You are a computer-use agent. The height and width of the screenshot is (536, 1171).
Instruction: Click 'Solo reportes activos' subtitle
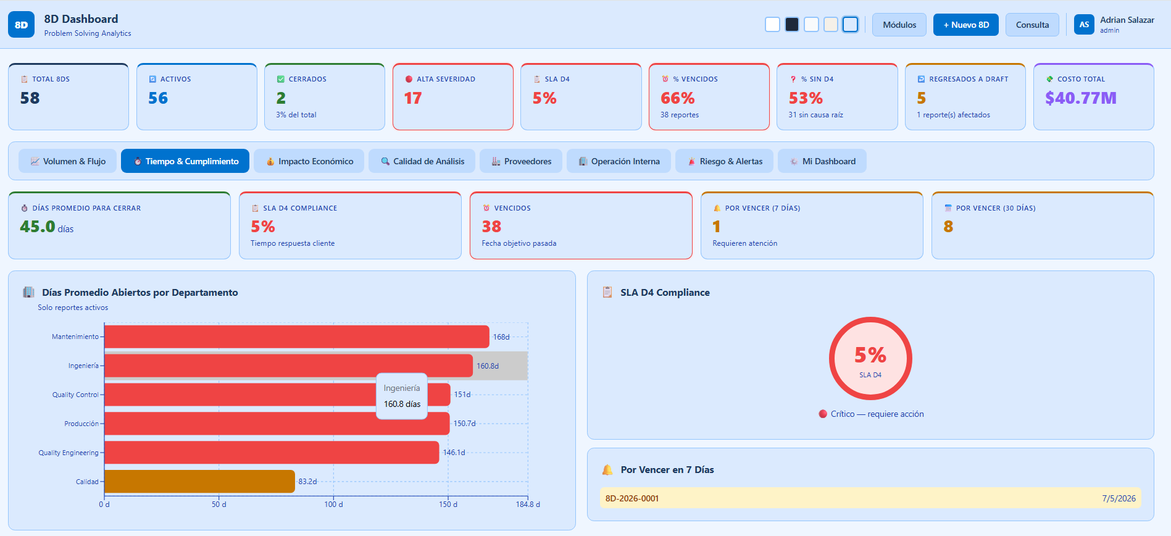[73, 308]
